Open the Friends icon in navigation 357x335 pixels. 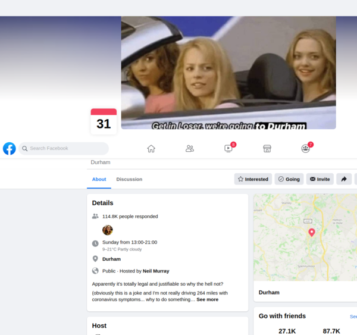click(x=190, y=149)
